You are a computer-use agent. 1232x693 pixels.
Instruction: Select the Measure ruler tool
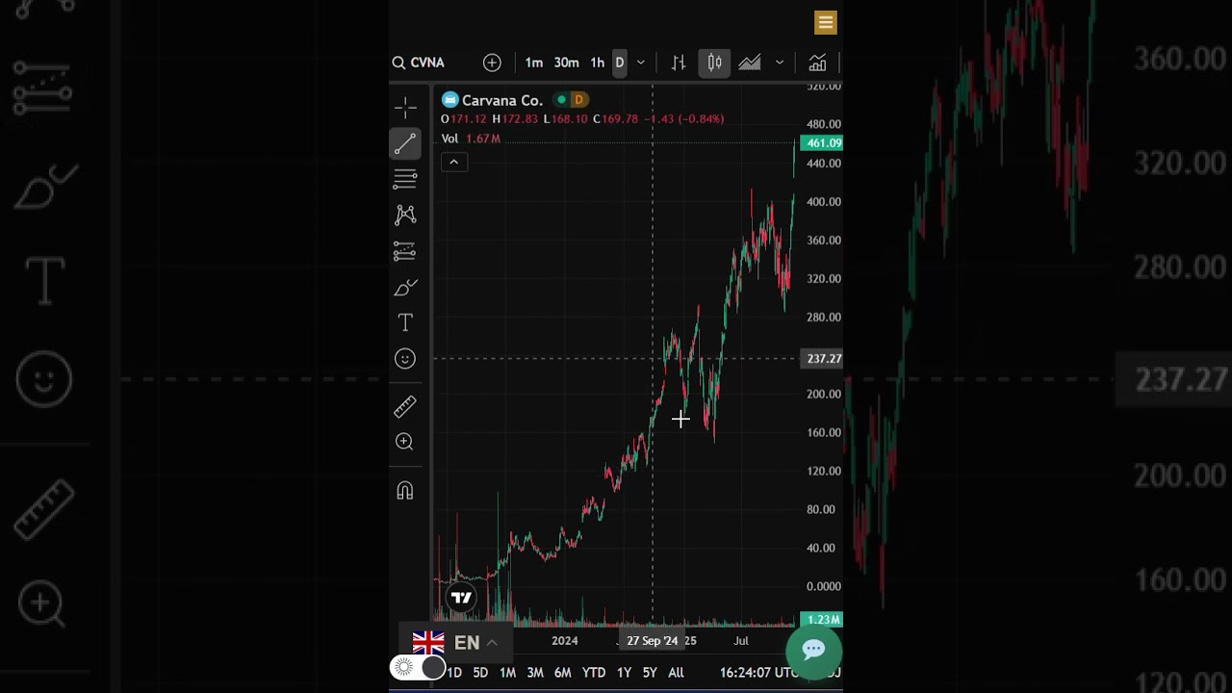tap(405, 407)
